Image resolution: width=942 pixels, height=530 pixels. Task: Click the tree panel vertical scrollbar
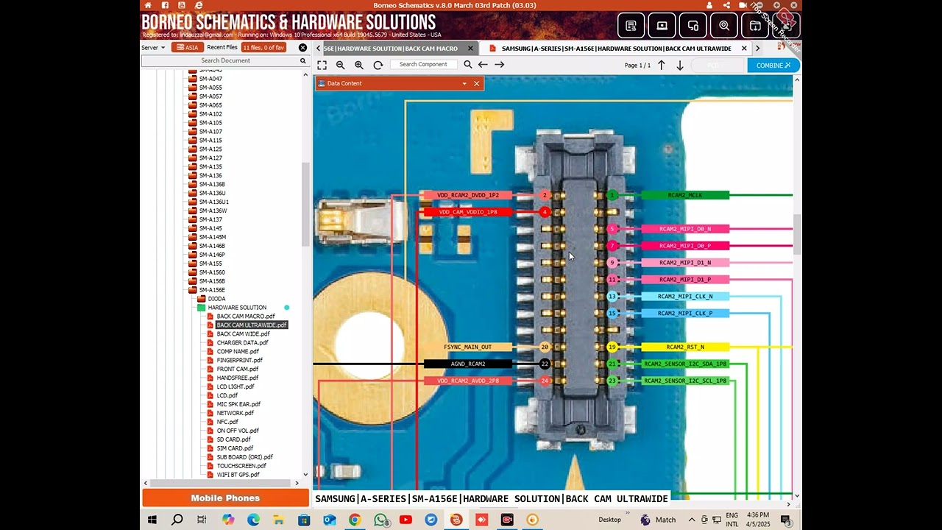(306, 204)
